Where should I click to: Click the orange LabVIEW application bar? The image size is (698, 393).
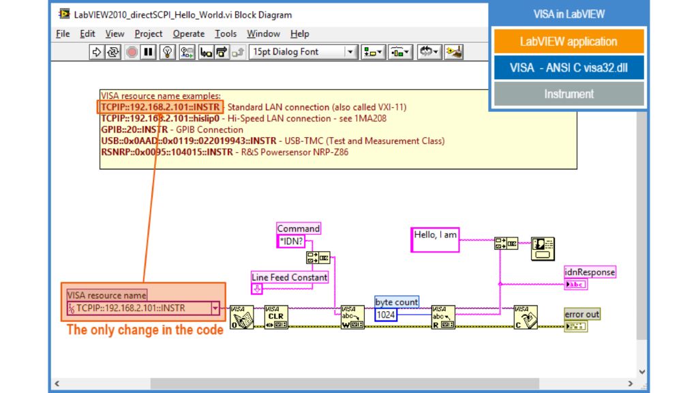pyautogui.click(x=568, y=41)
